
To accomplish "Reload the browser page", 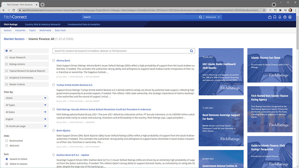I will pos(13,10).
